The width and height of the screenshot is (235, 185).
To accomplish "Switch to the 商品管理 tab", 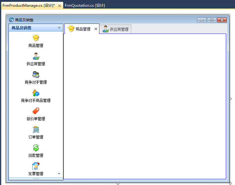I will [82, 29].
